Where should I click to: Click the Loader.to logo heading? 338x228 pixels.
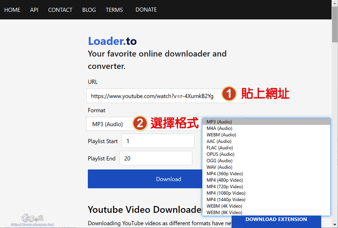coord(112,41)
